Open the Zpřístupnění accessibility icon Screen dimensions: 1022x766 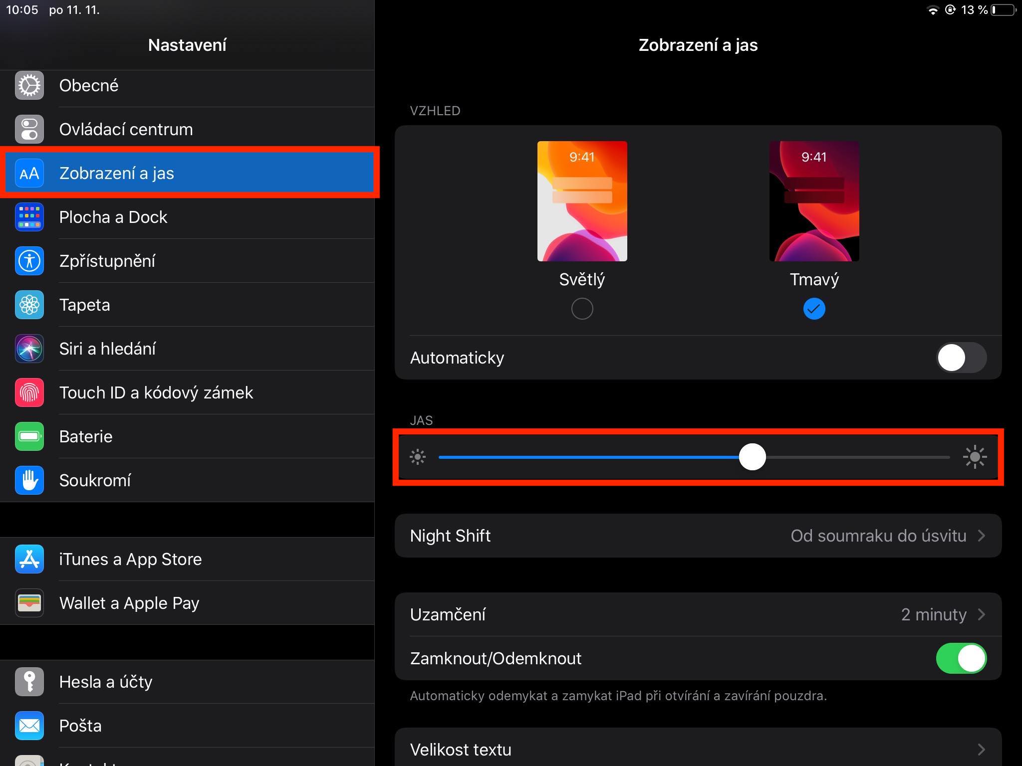coord(29,261)
